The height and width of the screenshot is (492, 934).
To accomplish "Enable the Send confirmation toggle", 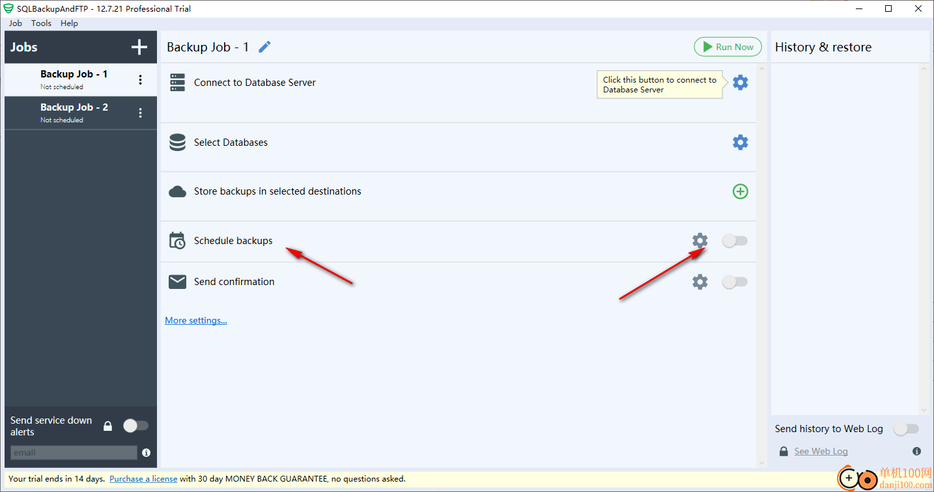I will coord(735,282).
